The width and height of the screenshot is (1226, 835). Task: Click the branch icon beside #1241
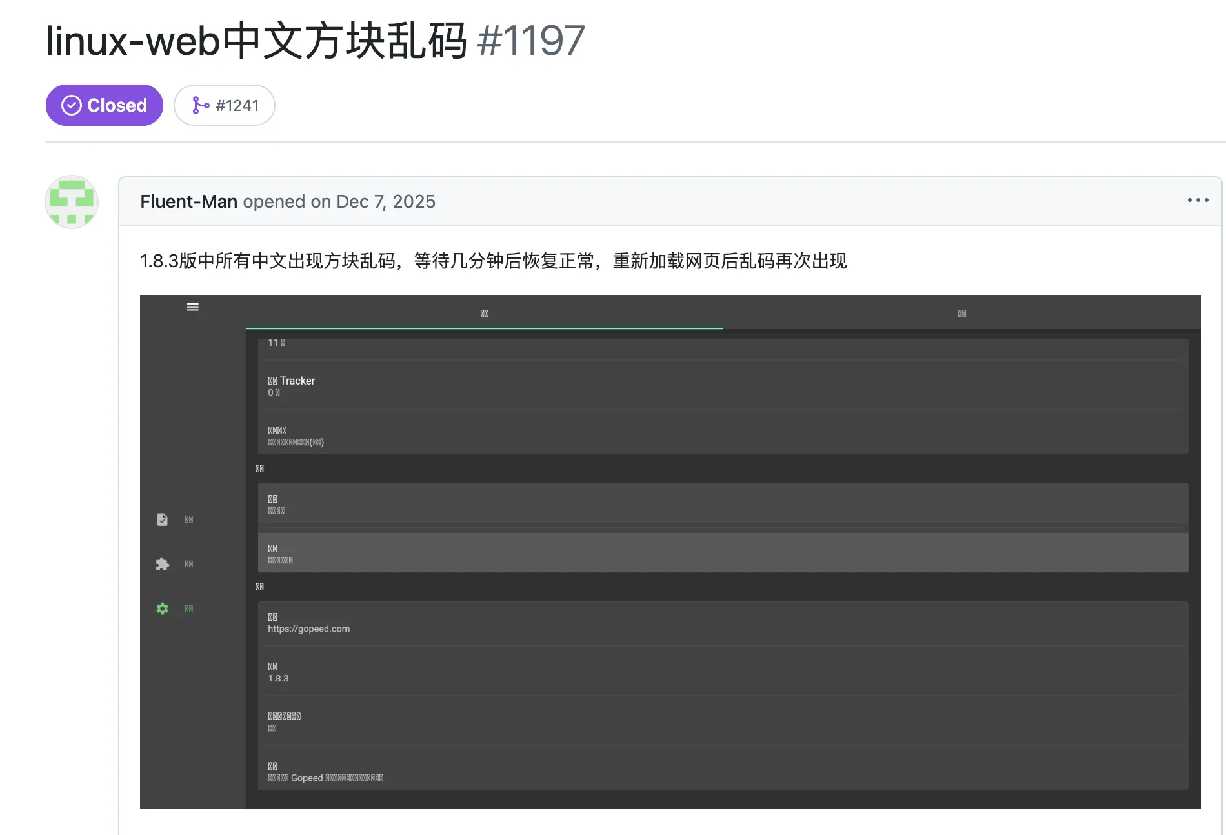[200, 105]
